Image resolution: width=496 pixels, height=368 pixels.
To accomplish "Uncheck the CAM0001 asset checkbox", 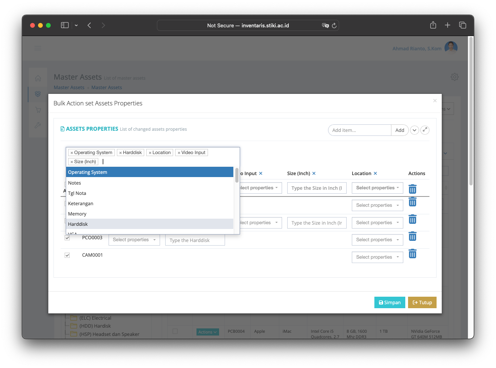I will [67, 256].
